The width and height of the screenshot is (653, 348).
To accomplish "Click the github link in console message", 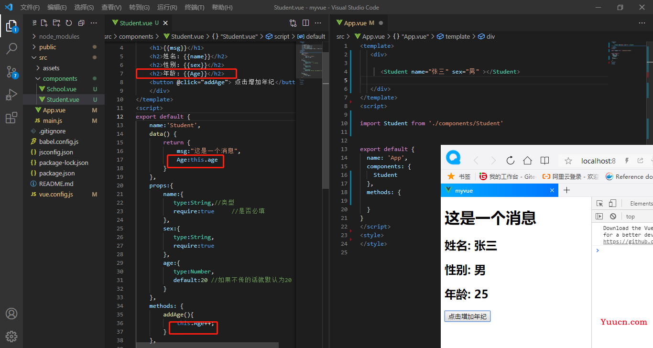I will [628, 242].
